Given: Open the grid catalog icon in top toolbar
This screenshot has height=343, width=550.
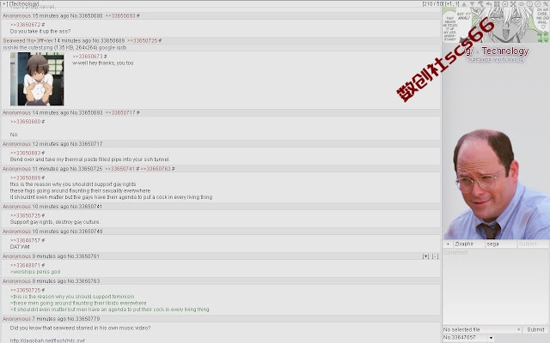Looking at the screenshot, I should click(x=497, y=3).
